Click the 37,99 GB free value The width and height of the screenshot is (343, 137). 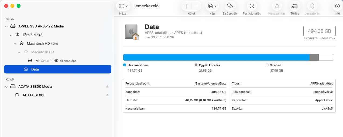click(277, 71)
